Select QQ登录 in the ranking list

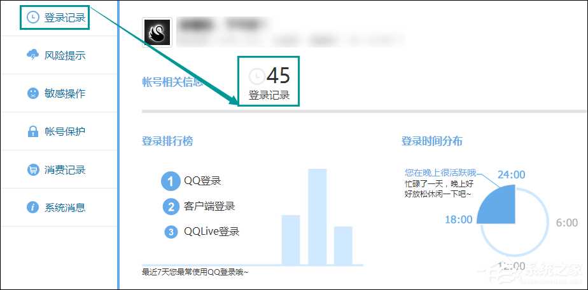click(x=202, y=181)
